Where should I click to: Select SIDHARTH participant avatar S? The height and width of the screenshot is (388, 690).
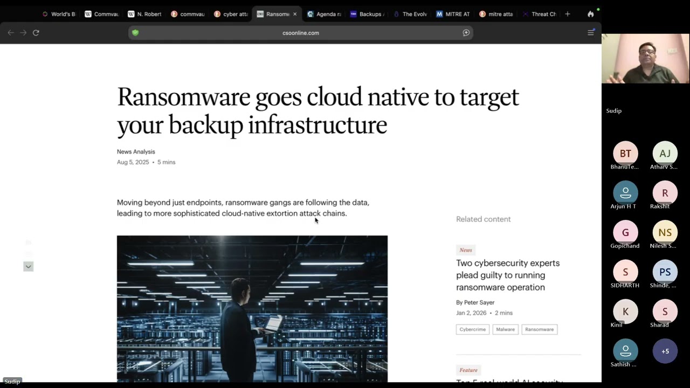click(x=625, y=272)
